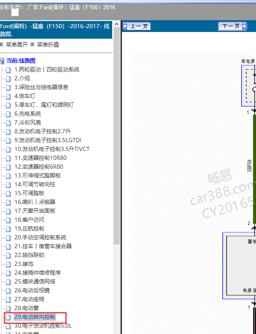Click page icon beside 22.换挡联锁

[8, 255]
